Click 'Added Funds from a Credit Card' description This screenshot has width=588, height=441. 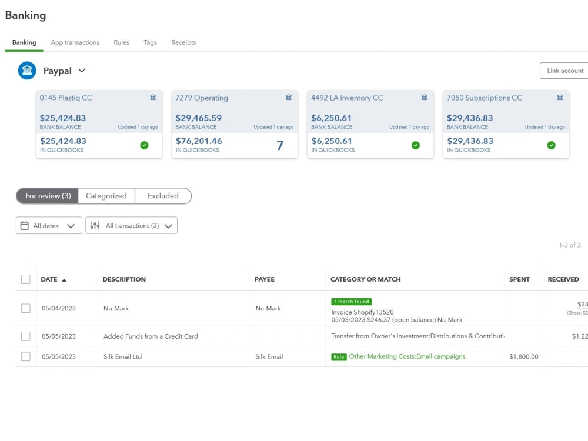point(151,336)
